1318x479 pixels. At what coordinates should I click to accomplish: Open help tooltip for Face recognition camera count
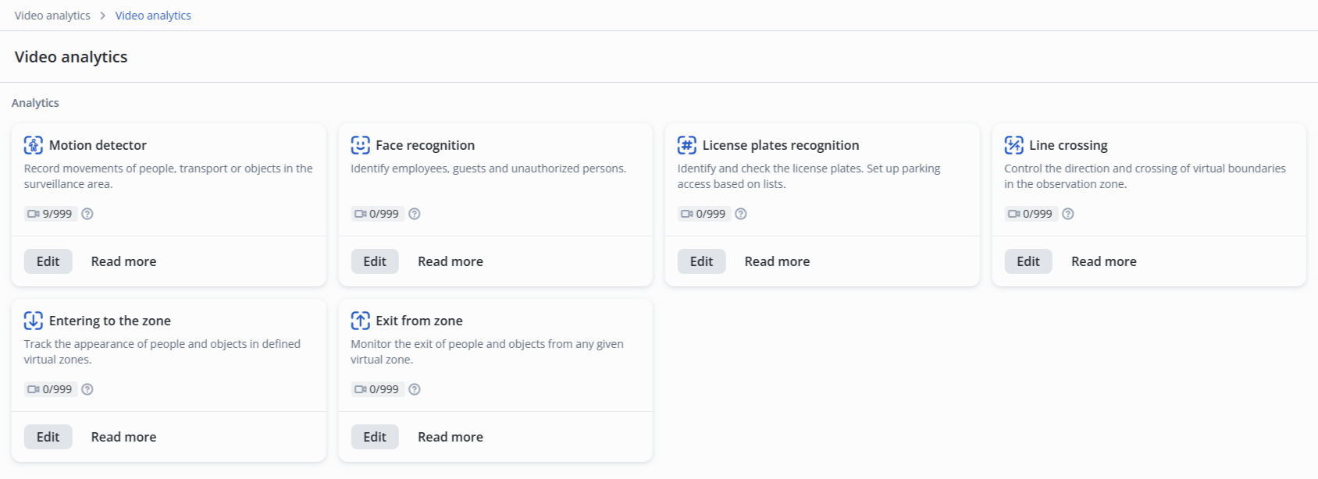(x=415, y=214)
